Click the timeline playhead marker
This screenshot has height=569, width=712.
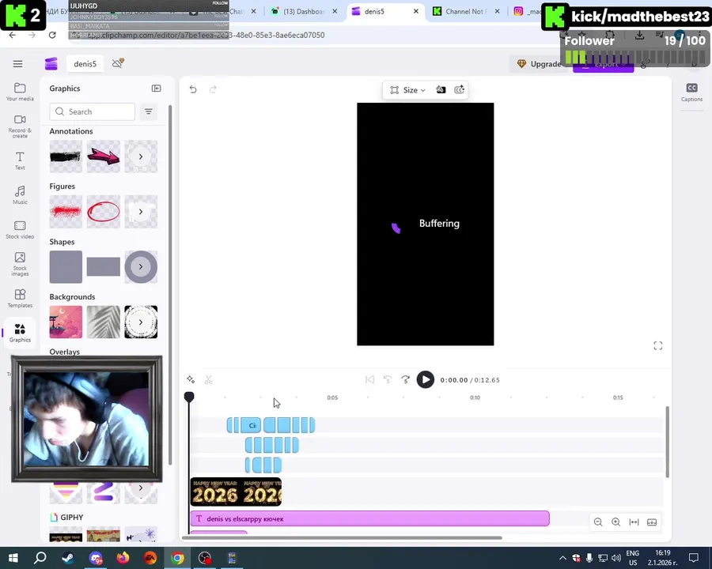pos(189,397)
